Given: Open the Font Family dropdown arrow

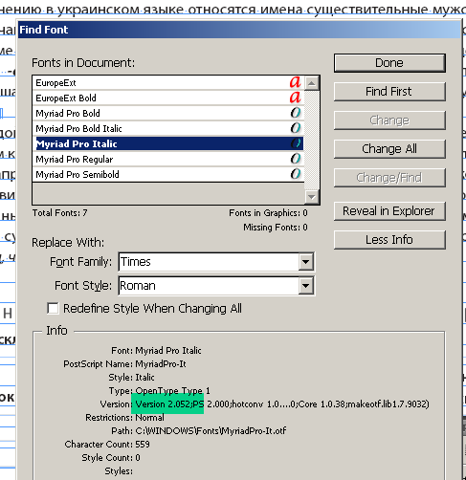Looking at the screenshot, I should coord(305,262).
